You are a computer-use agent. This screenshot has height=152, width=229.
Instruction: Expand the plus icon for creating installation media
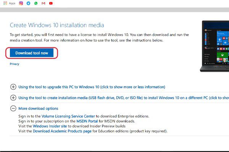click(x=13, y=98)
